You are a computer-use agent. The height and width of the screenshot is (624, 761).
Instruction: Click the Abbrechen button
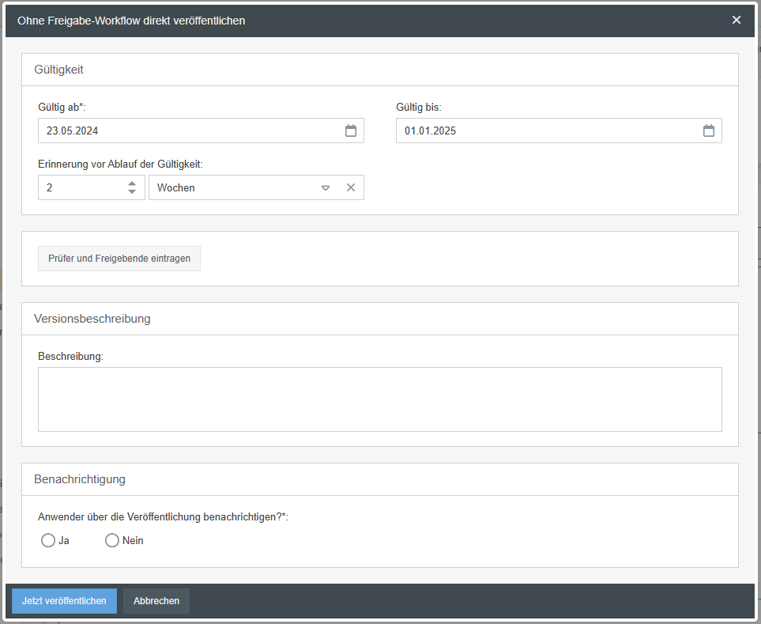click(156, 601)
